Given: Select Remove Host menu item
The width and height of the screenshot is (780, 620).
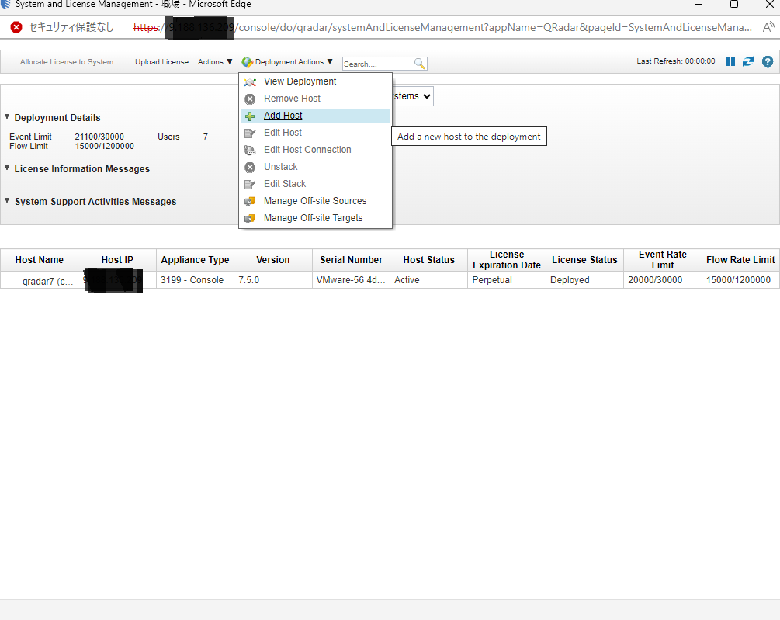Looking at the screenshot, I should point(315,99).
